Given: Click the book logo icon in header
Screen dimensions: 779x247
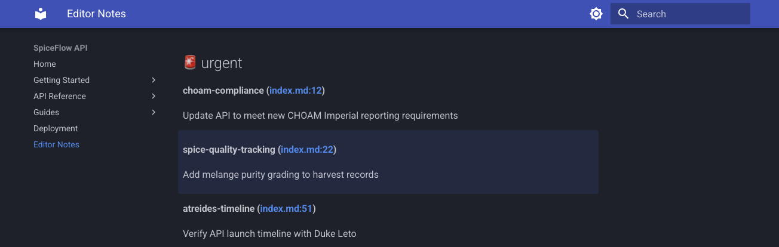Looking at the screenshot, I should pyautogui.click(x=41, y=14).
